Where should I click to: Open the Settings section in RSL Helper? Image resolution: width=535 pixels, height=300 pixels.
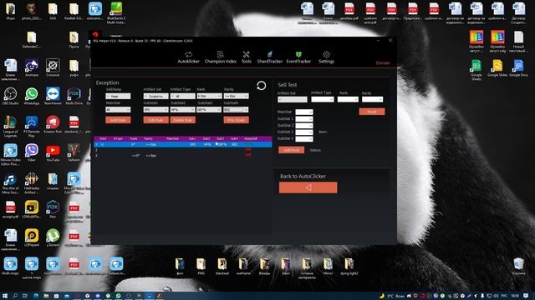tap(326, 57)
